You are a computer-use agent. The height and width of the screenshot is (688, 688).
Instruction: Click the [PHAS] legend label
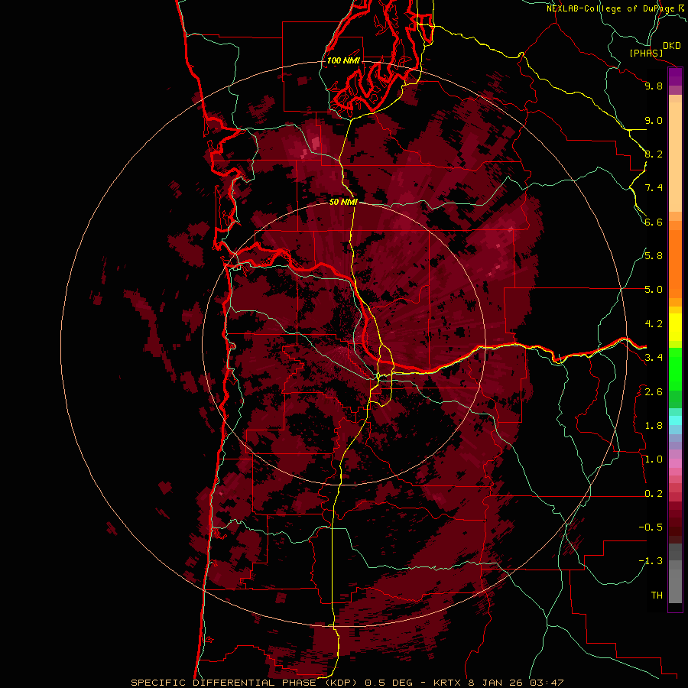646,54
